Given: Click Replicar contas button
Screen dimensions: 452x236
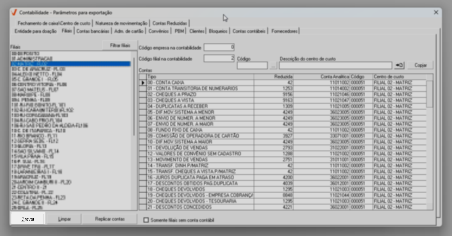Looking at the screenshot, I should (110, 219).
